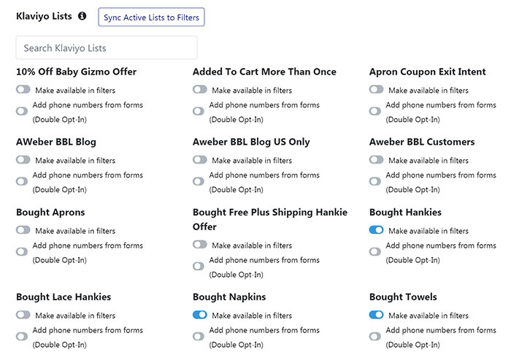This screenshot has width=511, height=358.
Task: Turn off filters for Bought Napkins
Action: pos(200,315)
